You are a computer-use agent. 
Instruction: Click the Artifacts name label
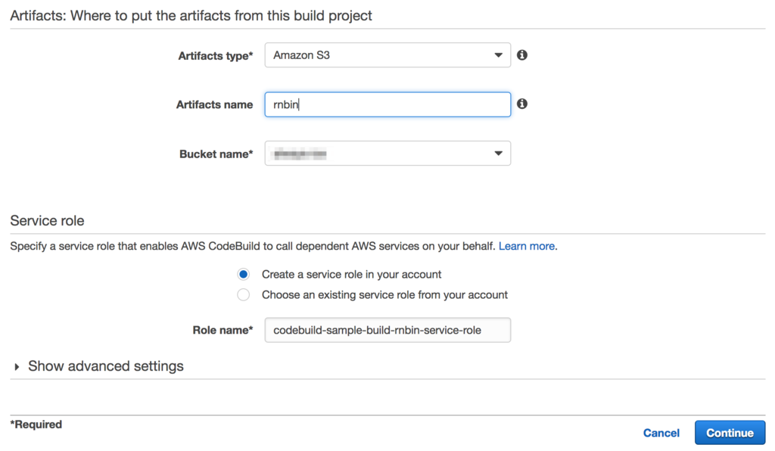click(214, 104)
